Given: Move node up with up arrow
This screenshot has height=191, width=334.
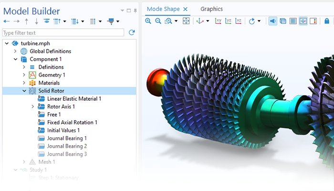Looking at the screenshot, I should [26, 21].
